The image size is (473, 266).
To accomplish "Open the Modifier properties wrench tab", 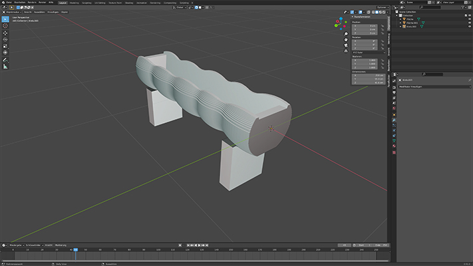I will (x=394, y=120).
